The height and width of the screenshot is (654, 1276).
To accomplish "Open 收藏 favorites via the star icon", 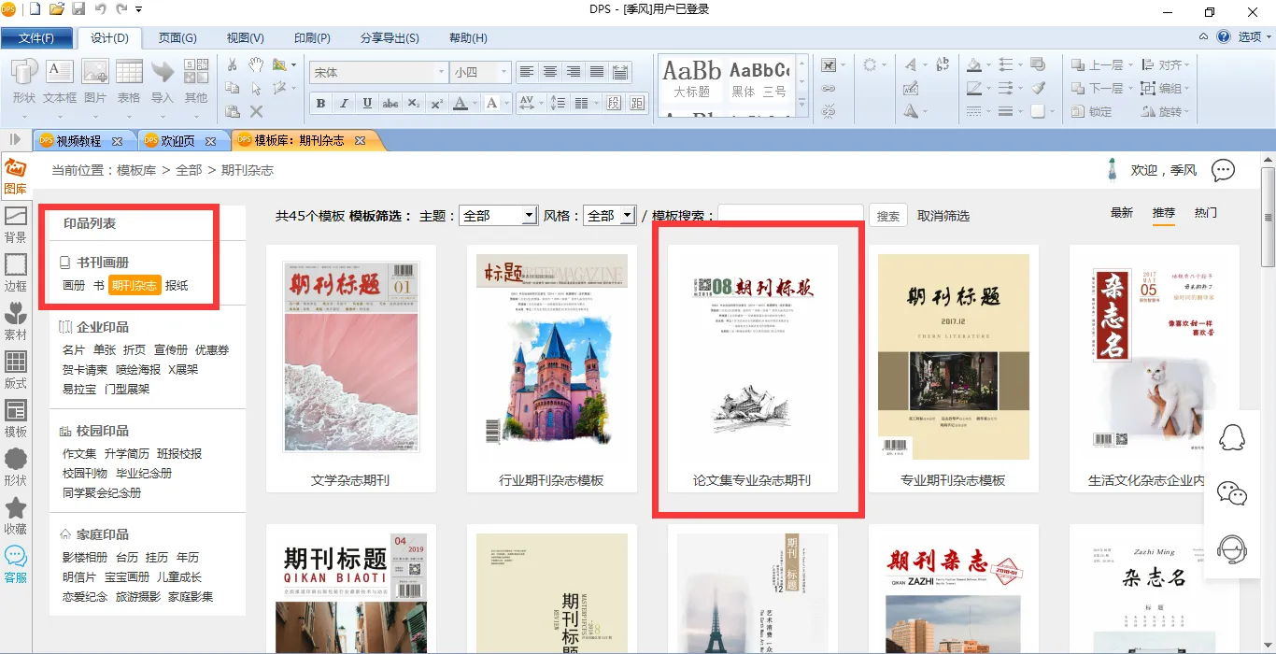I will (x=16, y=515).
